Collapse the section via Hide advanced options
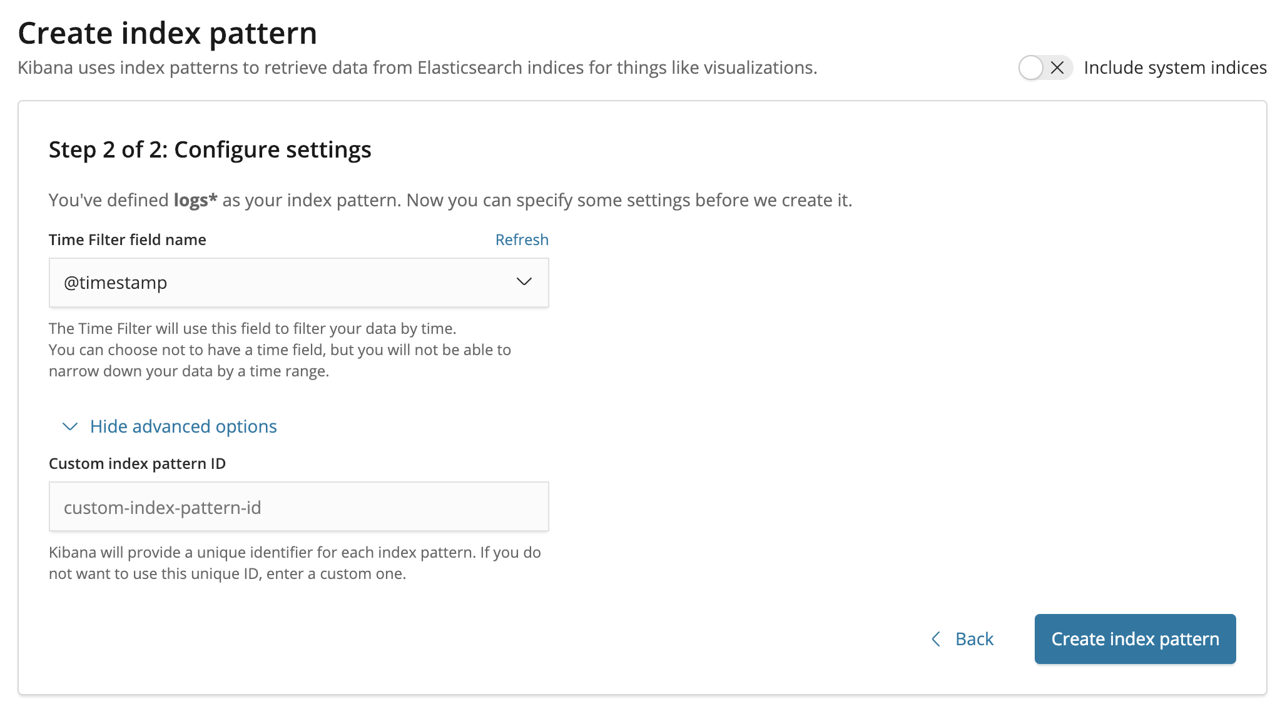 pos(183,426)
